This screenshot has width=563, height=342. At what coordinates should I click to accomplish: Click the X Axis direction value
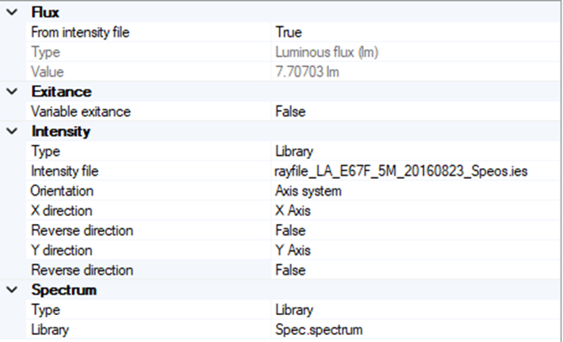293,211
